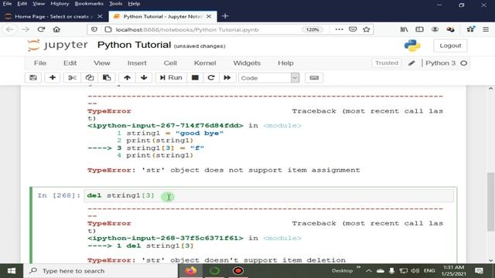Open the Windows Start menu
This screenshot has width=495, height=278.
(12, 271)
